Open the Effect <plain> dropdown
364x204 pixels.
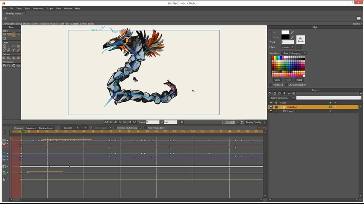[288, 47]
